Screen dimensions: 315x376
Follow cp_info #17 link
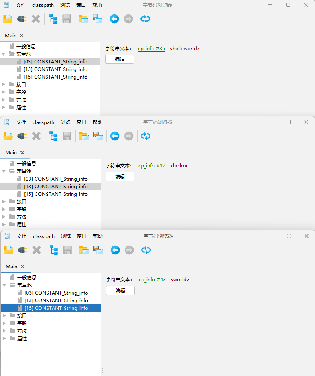[x=152, y=166]
